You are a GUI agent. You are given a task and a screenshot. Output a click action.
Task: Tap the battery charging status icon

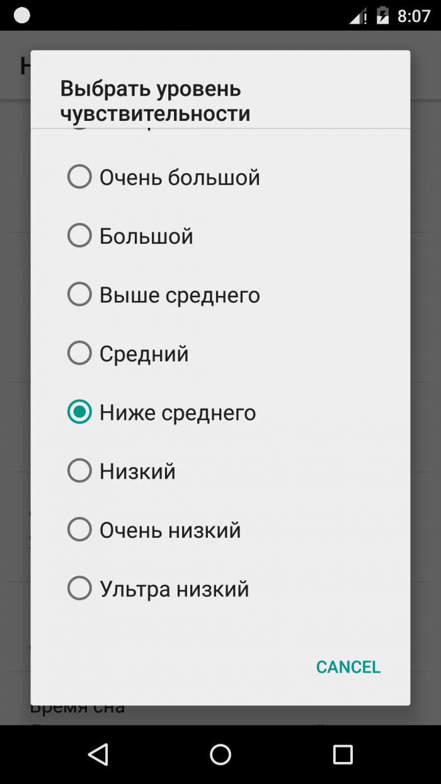[382, 16]
